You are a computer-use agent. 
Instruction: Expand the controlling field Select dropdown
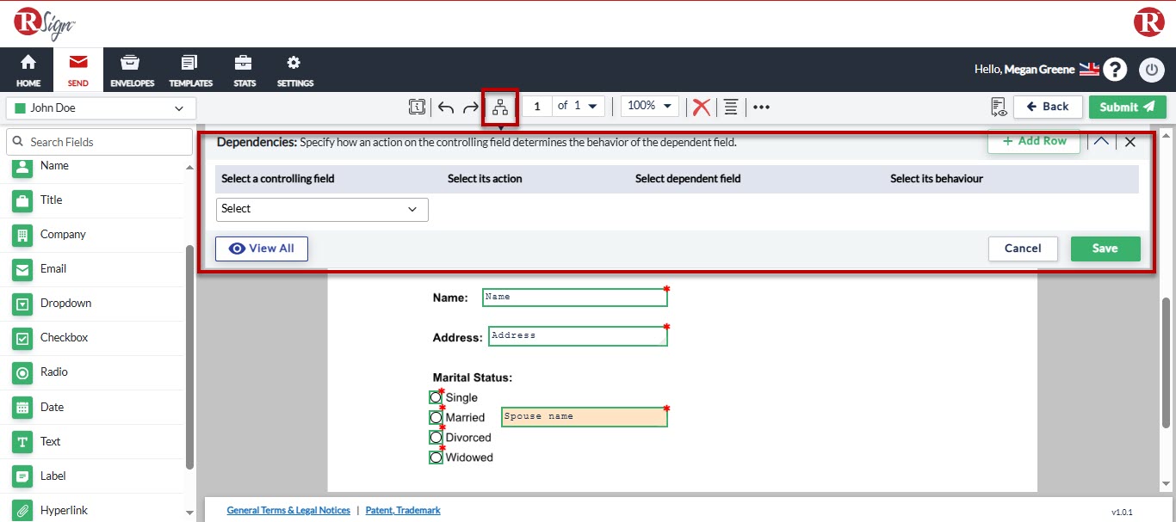coord(322,209)
